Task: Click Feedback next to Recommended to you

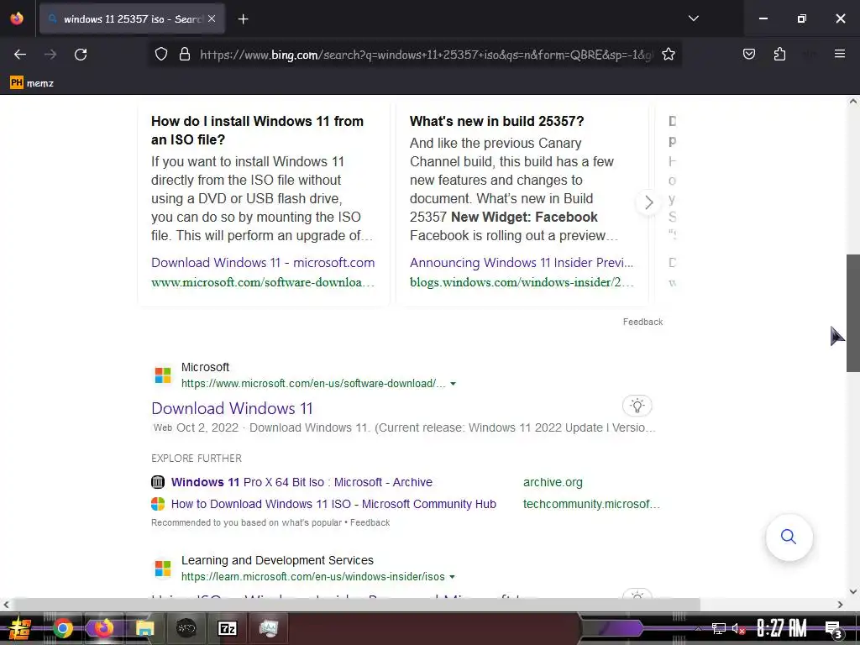Action: [x=370, y=522]
